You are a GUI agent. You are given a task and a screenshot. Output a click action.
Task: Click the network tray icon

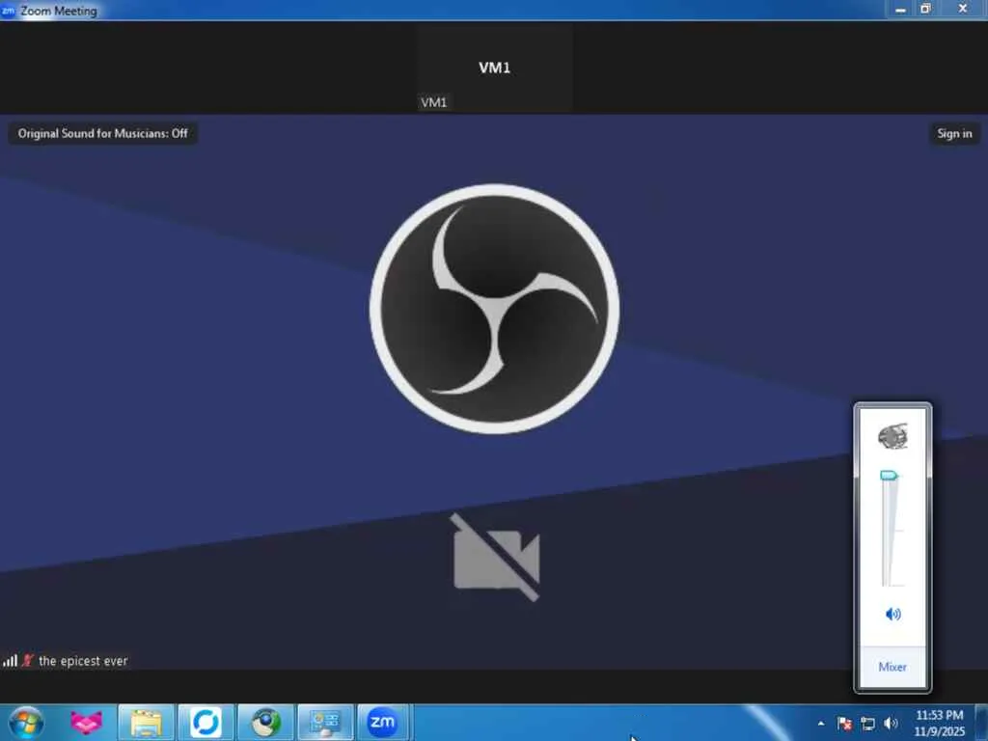867,724
